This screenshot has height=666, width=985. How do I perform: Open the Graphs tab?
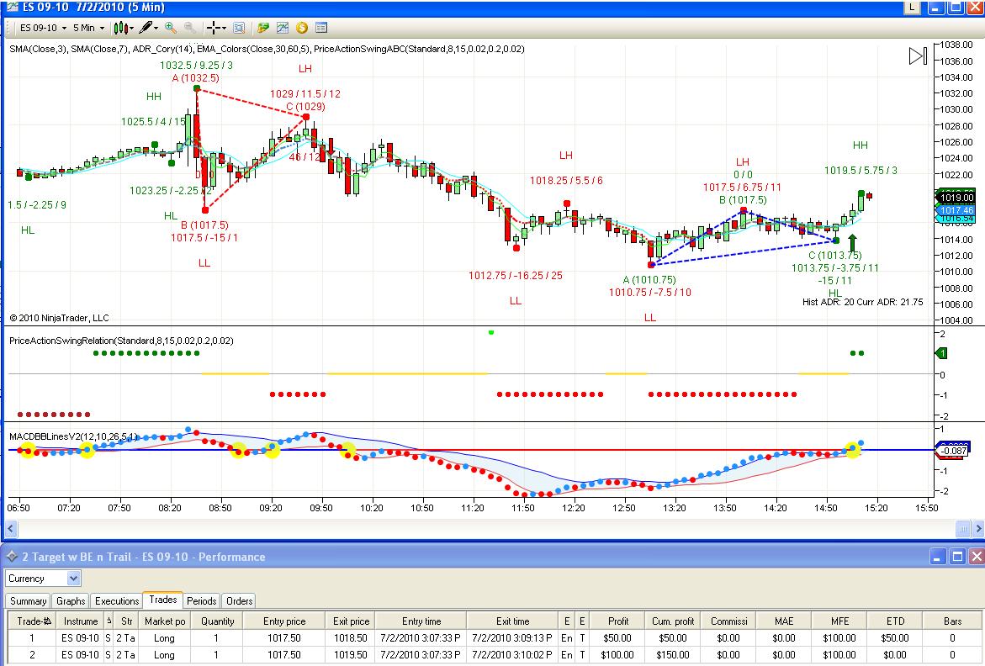71,600
